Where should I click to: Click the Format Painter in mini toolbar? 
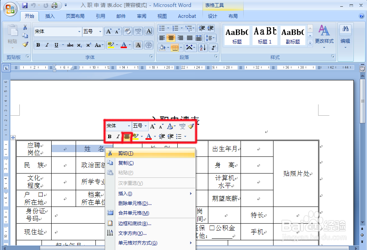(191, 126)
